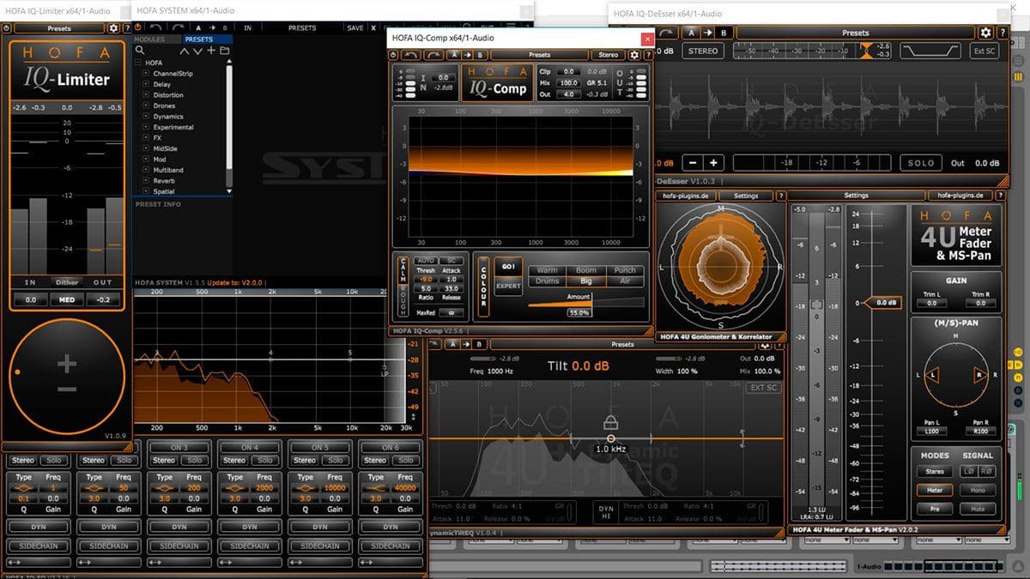The image size is (1030, 579).
Task: Click the GO! button in IQ-Comp
Action: click(508, 267)
